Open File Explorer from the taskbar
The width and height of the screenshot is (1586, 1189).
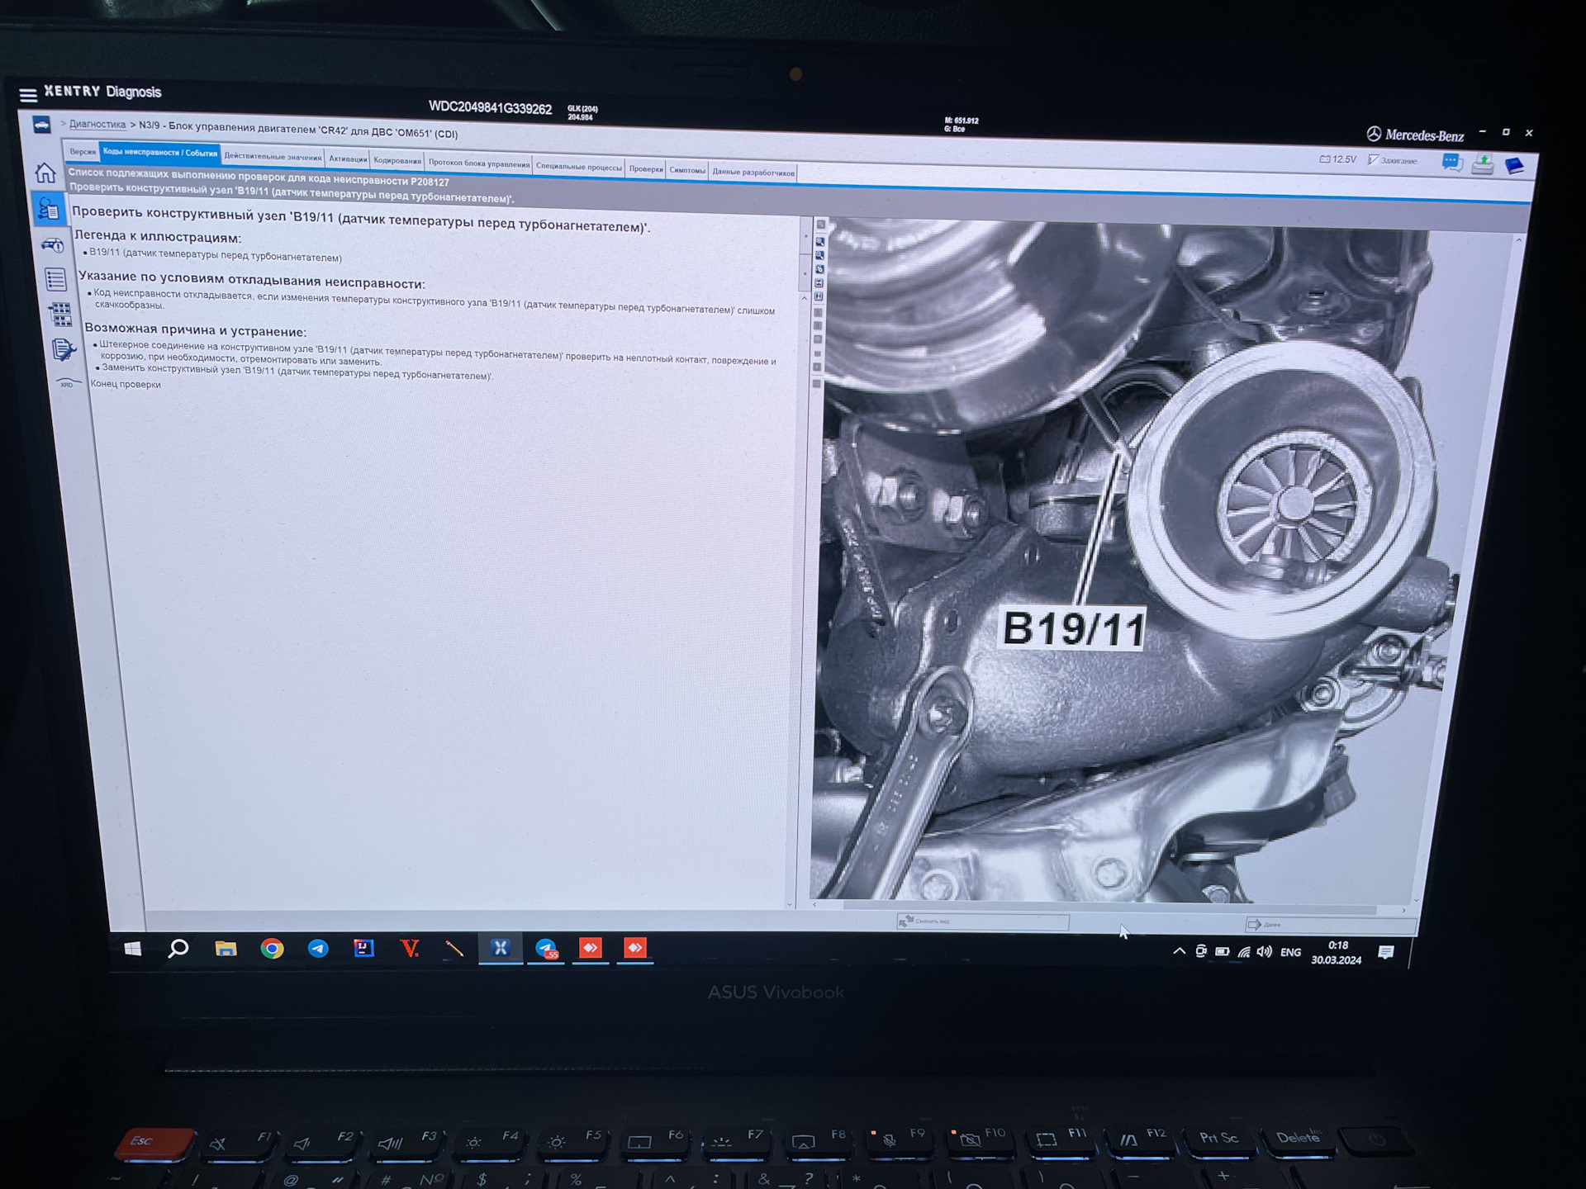click(226, 949)
